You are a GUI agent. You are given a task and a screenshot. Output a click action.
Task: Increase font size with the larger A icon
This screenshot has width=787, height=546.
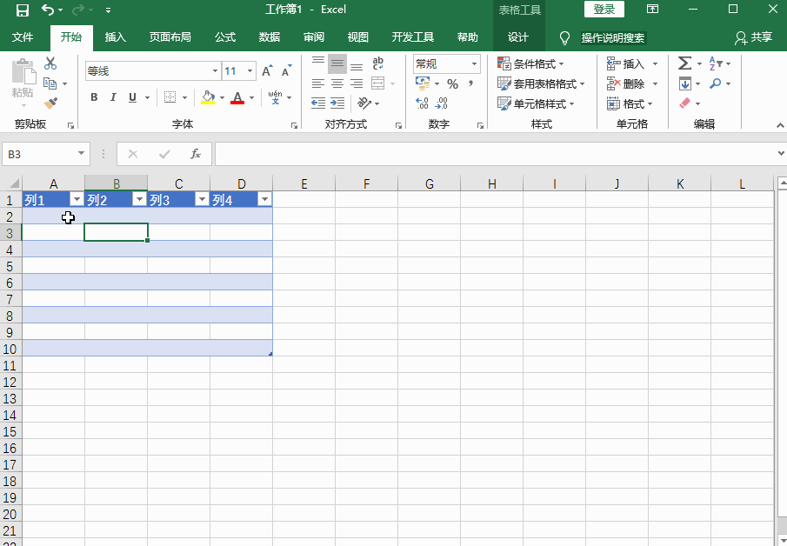click(x=267, y=70)
